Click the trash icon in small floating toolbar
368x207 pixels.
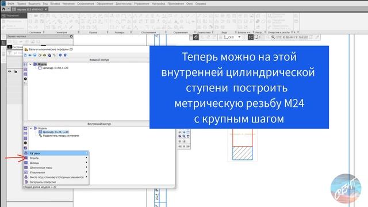[x=188, y=136]
